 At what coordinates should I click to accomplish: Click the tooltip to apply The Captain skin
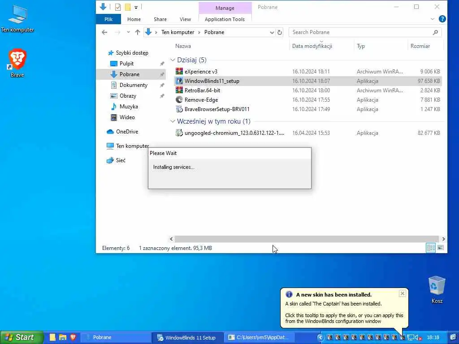coord(344,308)
